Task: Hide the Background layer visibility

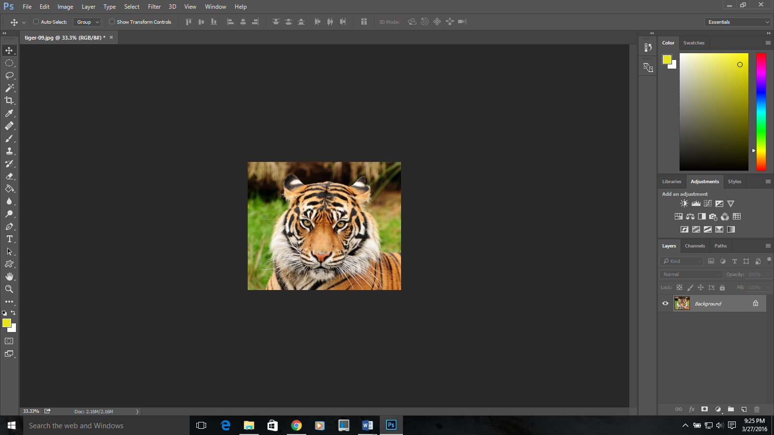Action: pyautogui.click(x=665, y=304)
